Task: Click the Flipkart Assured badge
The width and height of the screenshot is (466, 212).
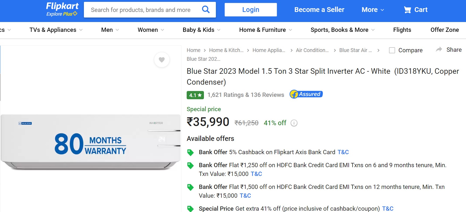Action: [x=306, y=94]
